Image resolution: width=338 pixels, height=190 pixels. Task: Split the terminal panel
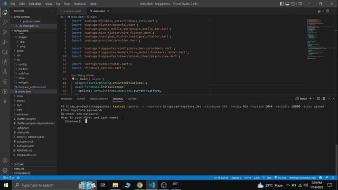pos(318,99)
